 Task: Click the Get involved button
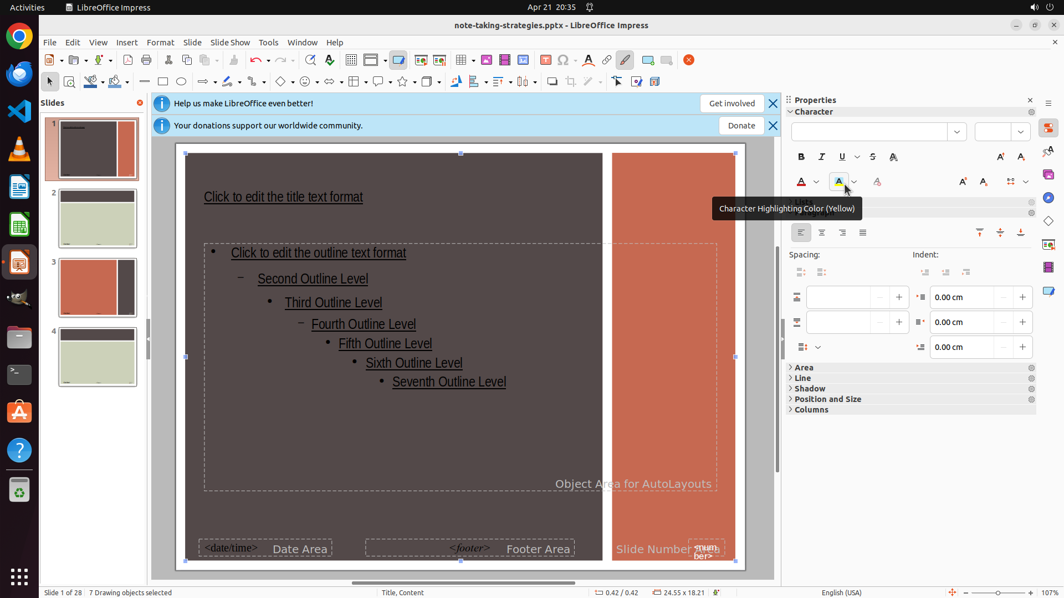731,104
